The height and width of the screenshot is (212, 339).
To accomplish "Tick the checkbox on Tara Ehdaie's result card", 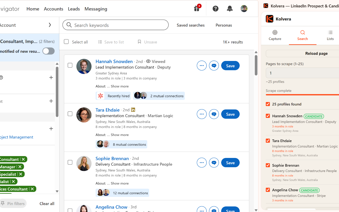I will point(70,114).
